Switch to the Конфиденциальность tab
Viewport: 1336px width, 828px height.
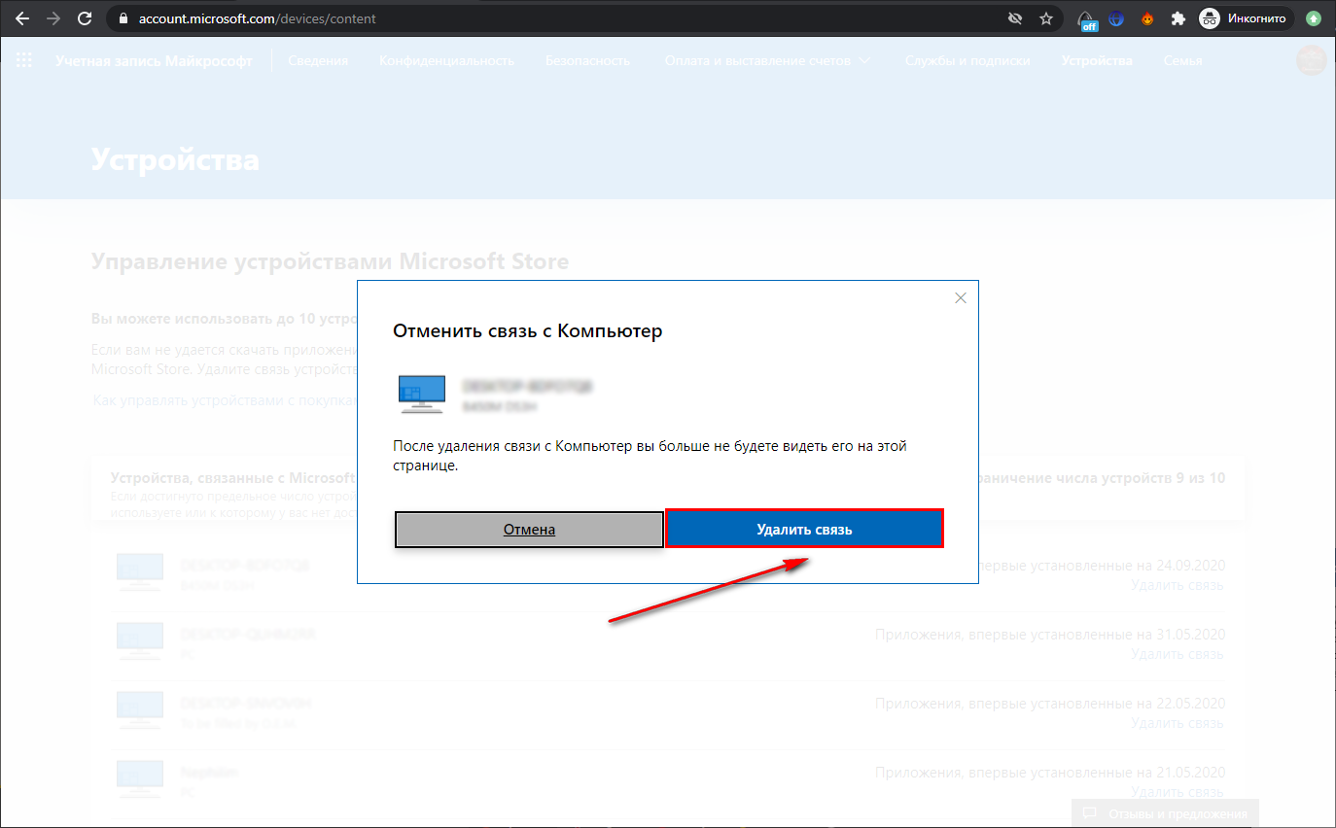coord(446,60)
